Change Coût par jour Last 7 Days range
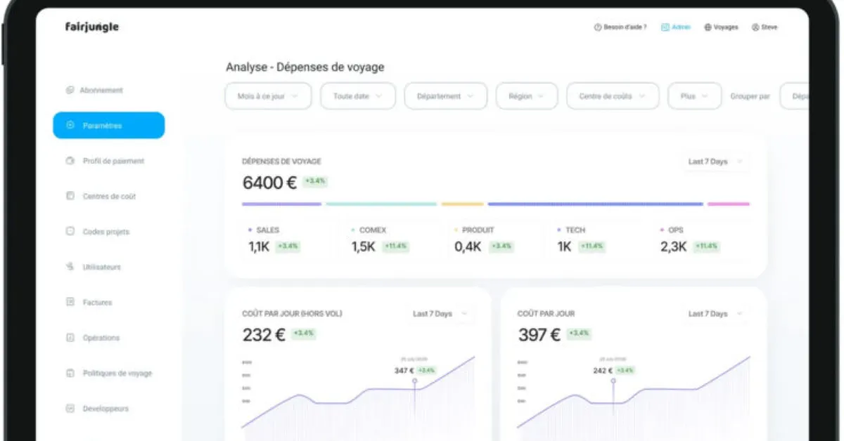This screenshot has width=844, height=441. (715, 314)
